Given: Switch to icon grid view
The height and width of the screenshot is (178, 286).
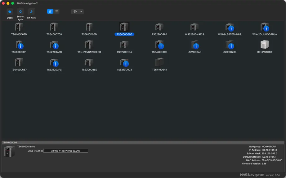Looking at the screenshot, I should click(50, 11).
